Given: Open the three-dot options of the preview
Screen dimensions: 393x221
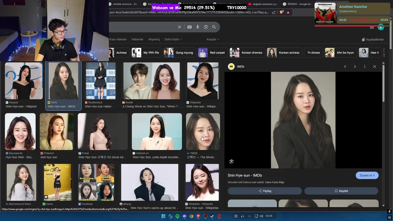Looking at the screenshot, I should click(365, 67).
